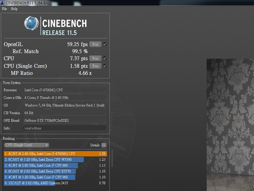Select ranking row 2 Intel Xeon W5590
Screen dimensions: 254x191
[55, 160]
